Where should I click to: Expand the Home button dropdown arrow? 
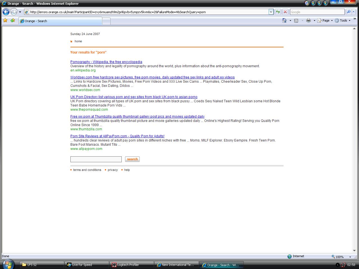tap(290, 20)
